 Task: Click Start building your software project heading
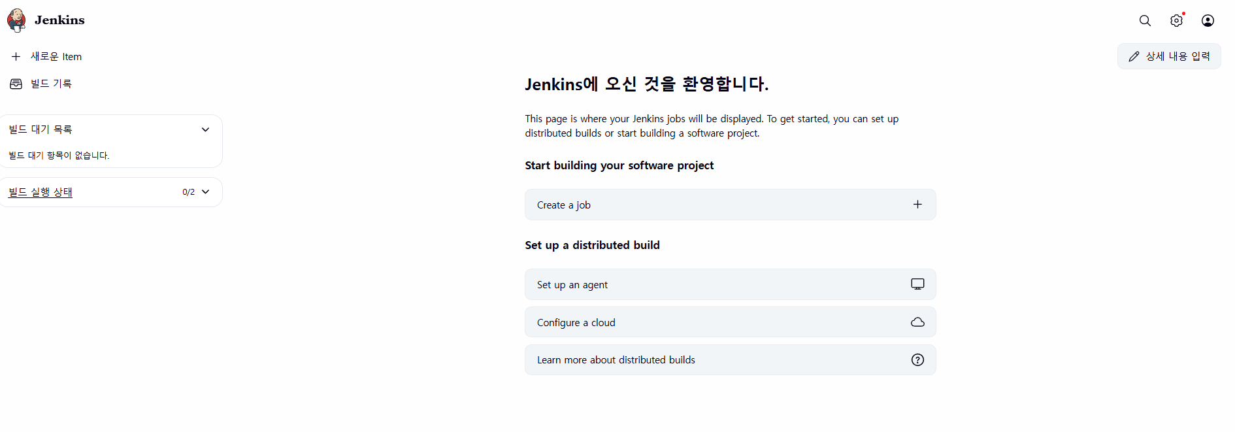pos(619,165)
